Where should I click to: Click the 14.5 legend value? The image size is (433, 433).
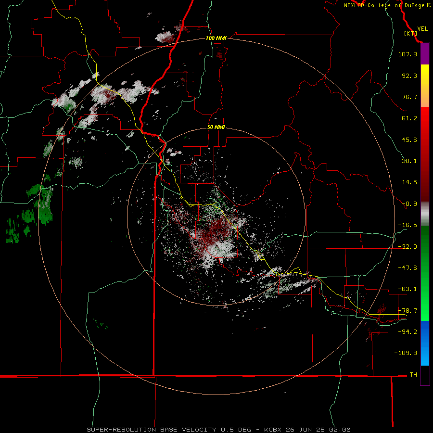[x=409, y=182]
